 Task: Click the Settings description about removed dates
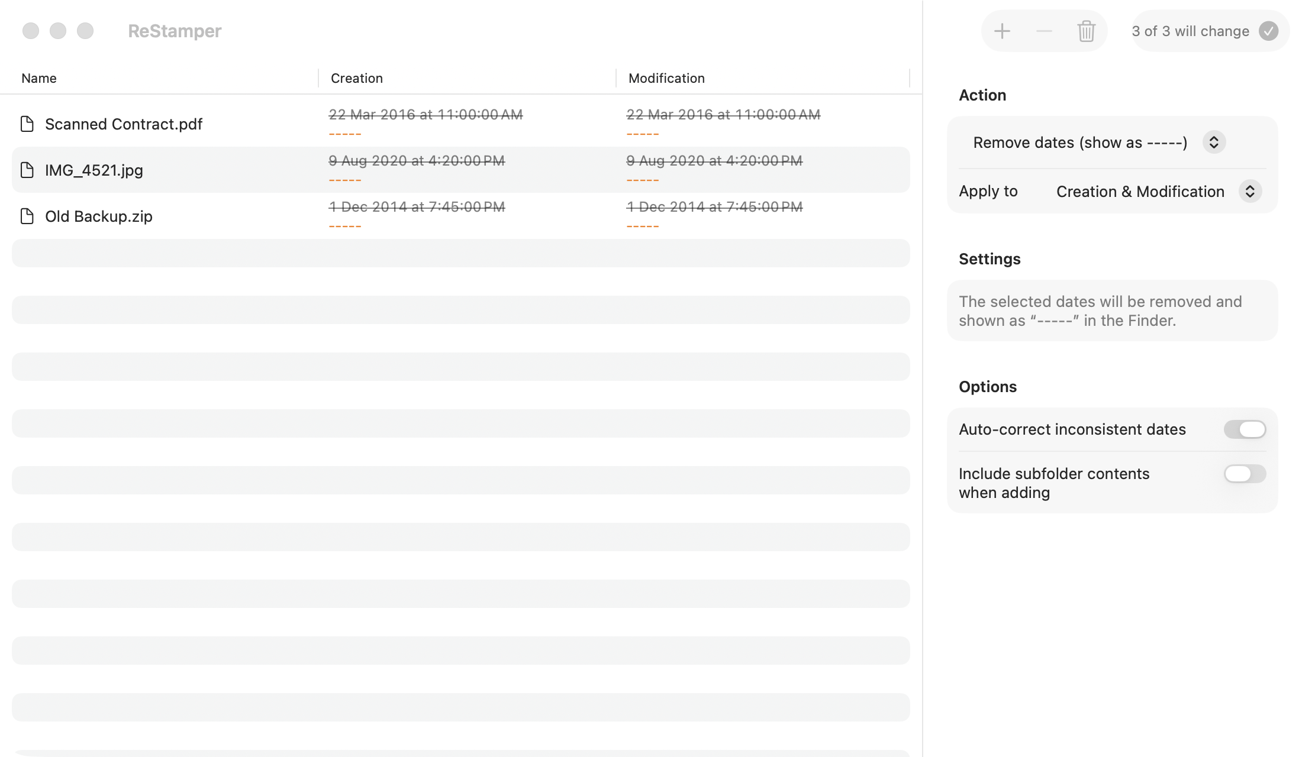pos(1100,311)
